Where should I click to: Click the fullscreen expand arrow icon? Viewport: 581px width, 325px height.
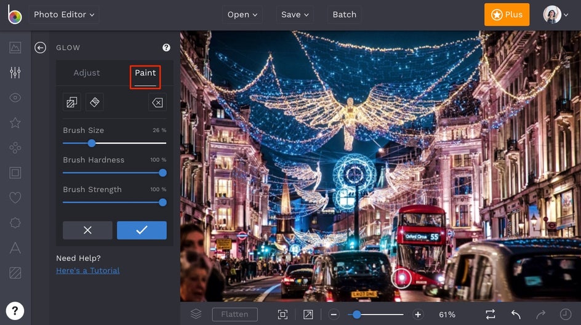tap(308, 315)
